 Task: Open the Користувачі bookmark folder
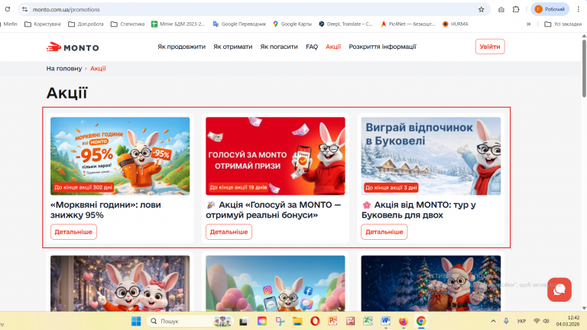click(43, 24)
